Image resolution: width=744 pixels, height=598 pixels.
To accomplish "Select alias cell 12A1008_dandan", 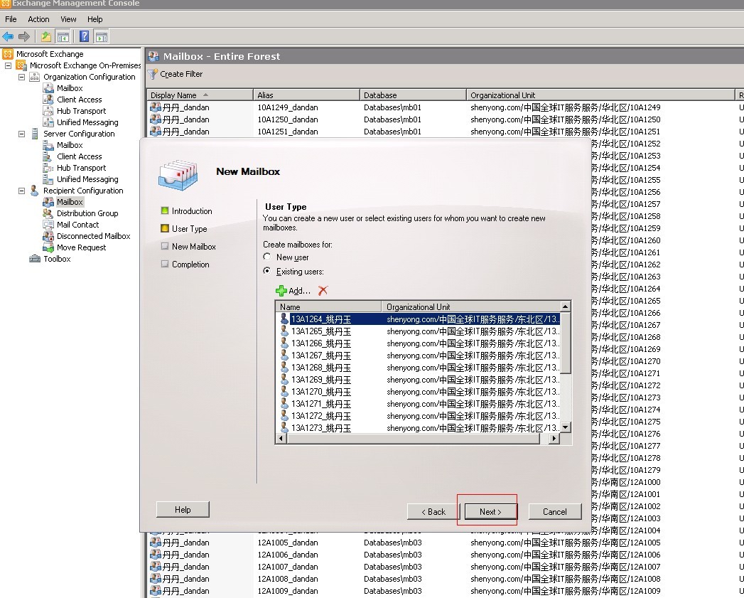I will click(288, 579).
